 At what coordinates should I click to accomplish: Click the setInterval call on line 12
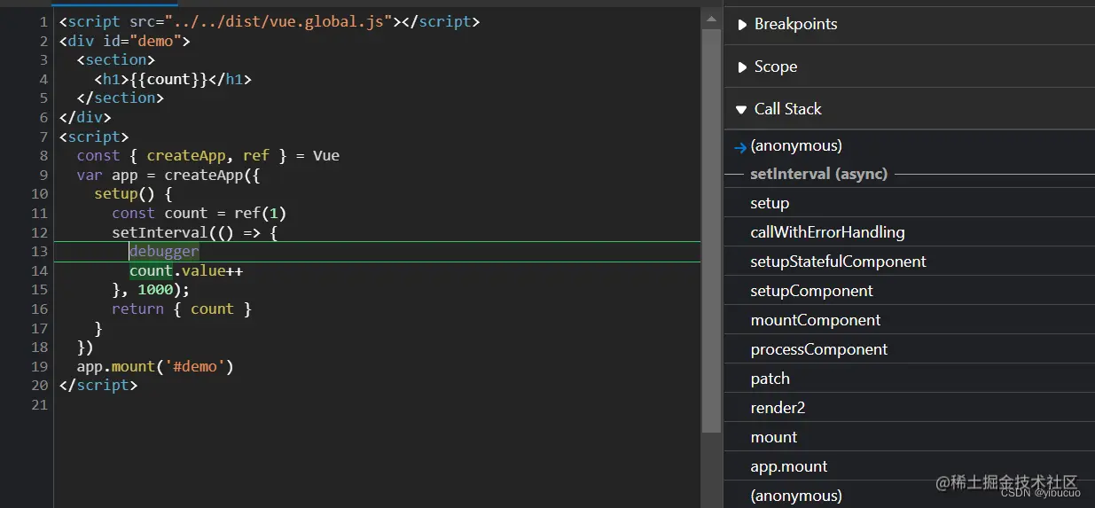tap(195, 232)
